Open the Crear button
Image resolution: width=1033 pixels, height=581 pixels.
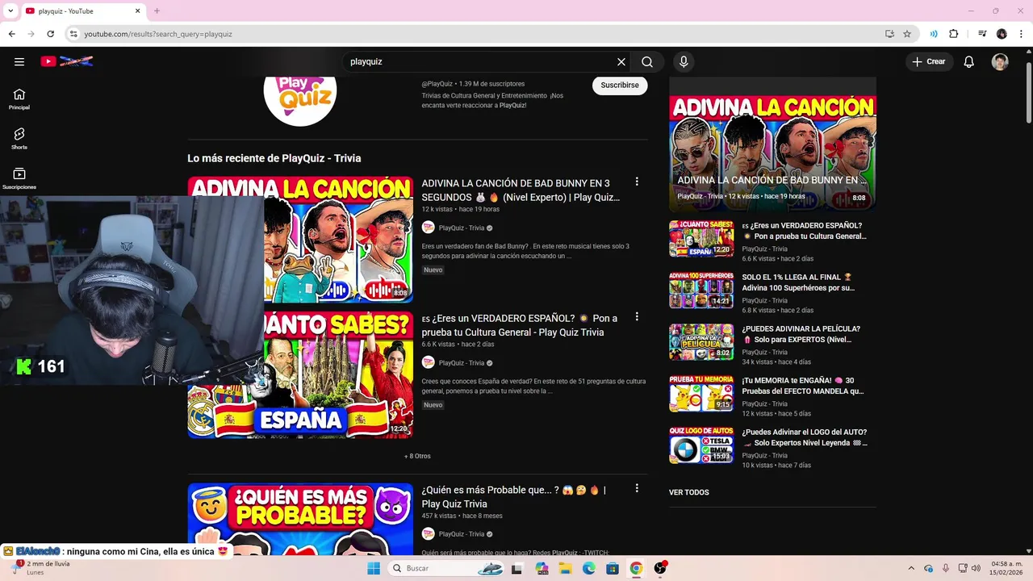(x=929, y=61)
